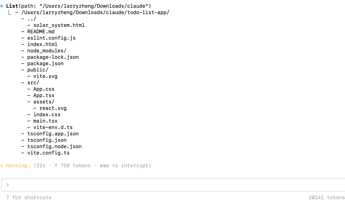Click the public/ directory entry

[38, 70]
